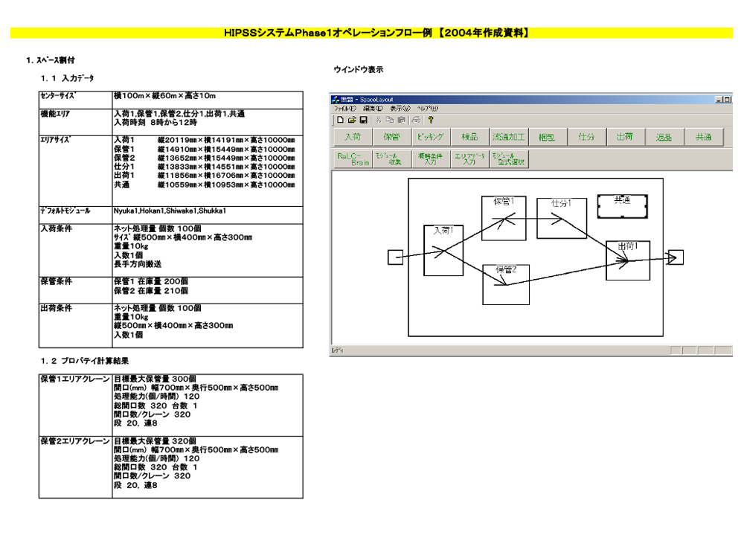Click the New file toolbar icon
Viewport: 744px width, 558px height.
[x=340, y=120]
